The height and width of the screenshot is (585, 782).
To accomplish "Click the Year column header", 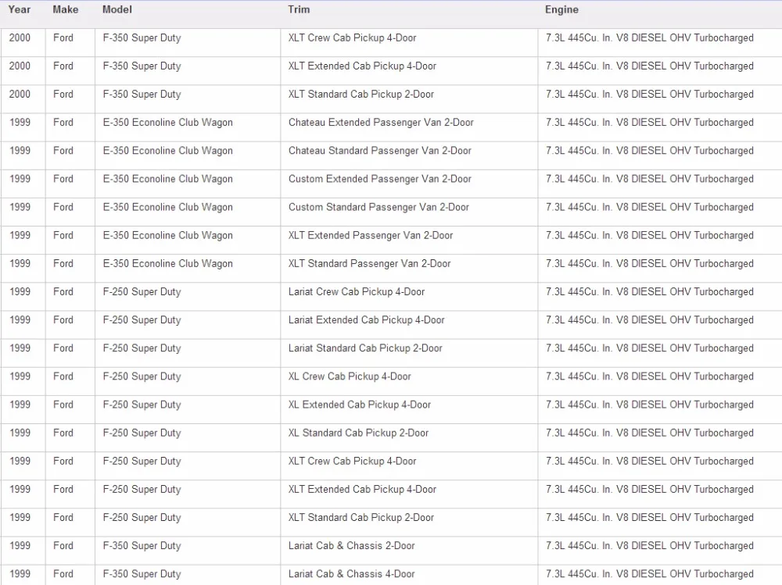I will tap(20, 9).
